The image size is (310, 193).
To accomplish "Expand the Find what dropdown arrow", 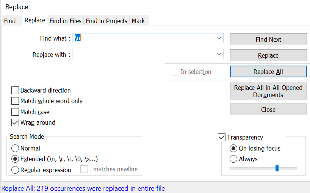I will 219,38.
